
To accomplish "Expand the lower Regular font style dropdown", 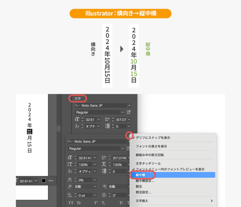I will pos(123,148).
